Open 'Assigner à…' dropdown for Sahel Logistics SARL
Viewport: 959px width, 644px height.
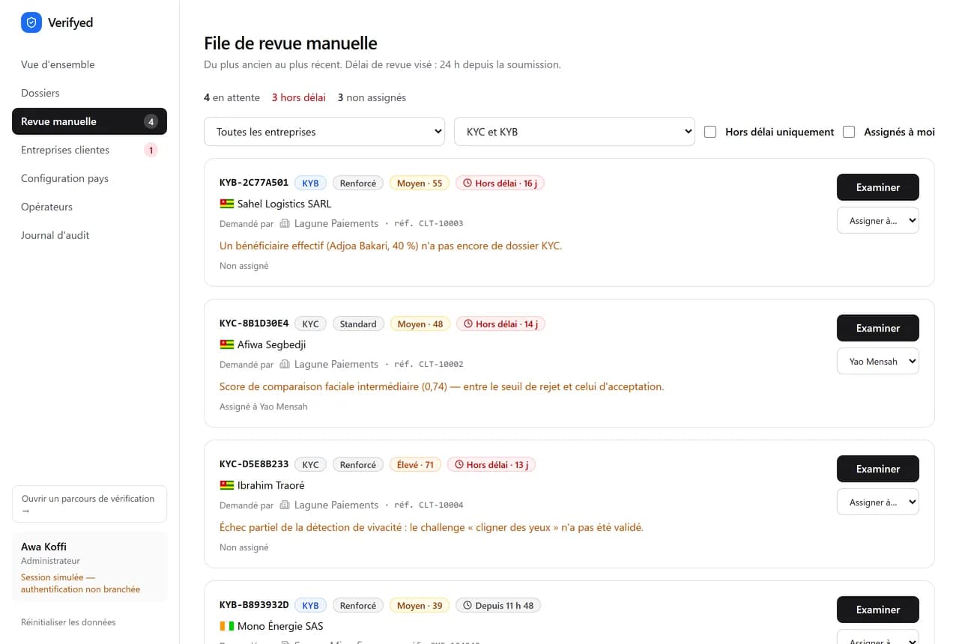point(878,221)
